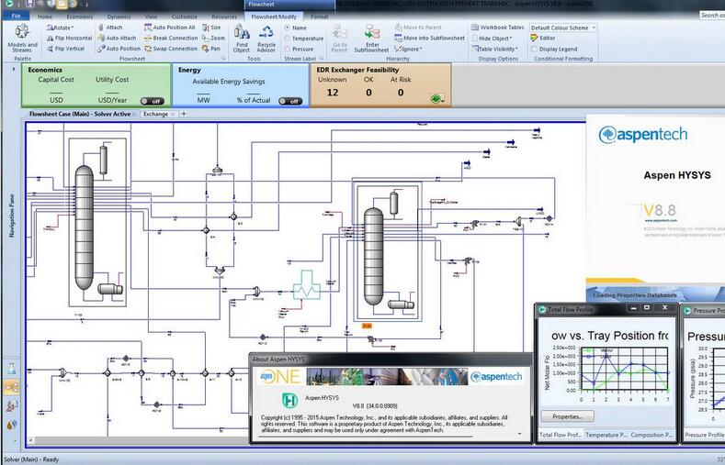Click Swap Connection tool
Image resolution: width=725 pixels, height=465 pixels.
[x=171, y=49]
